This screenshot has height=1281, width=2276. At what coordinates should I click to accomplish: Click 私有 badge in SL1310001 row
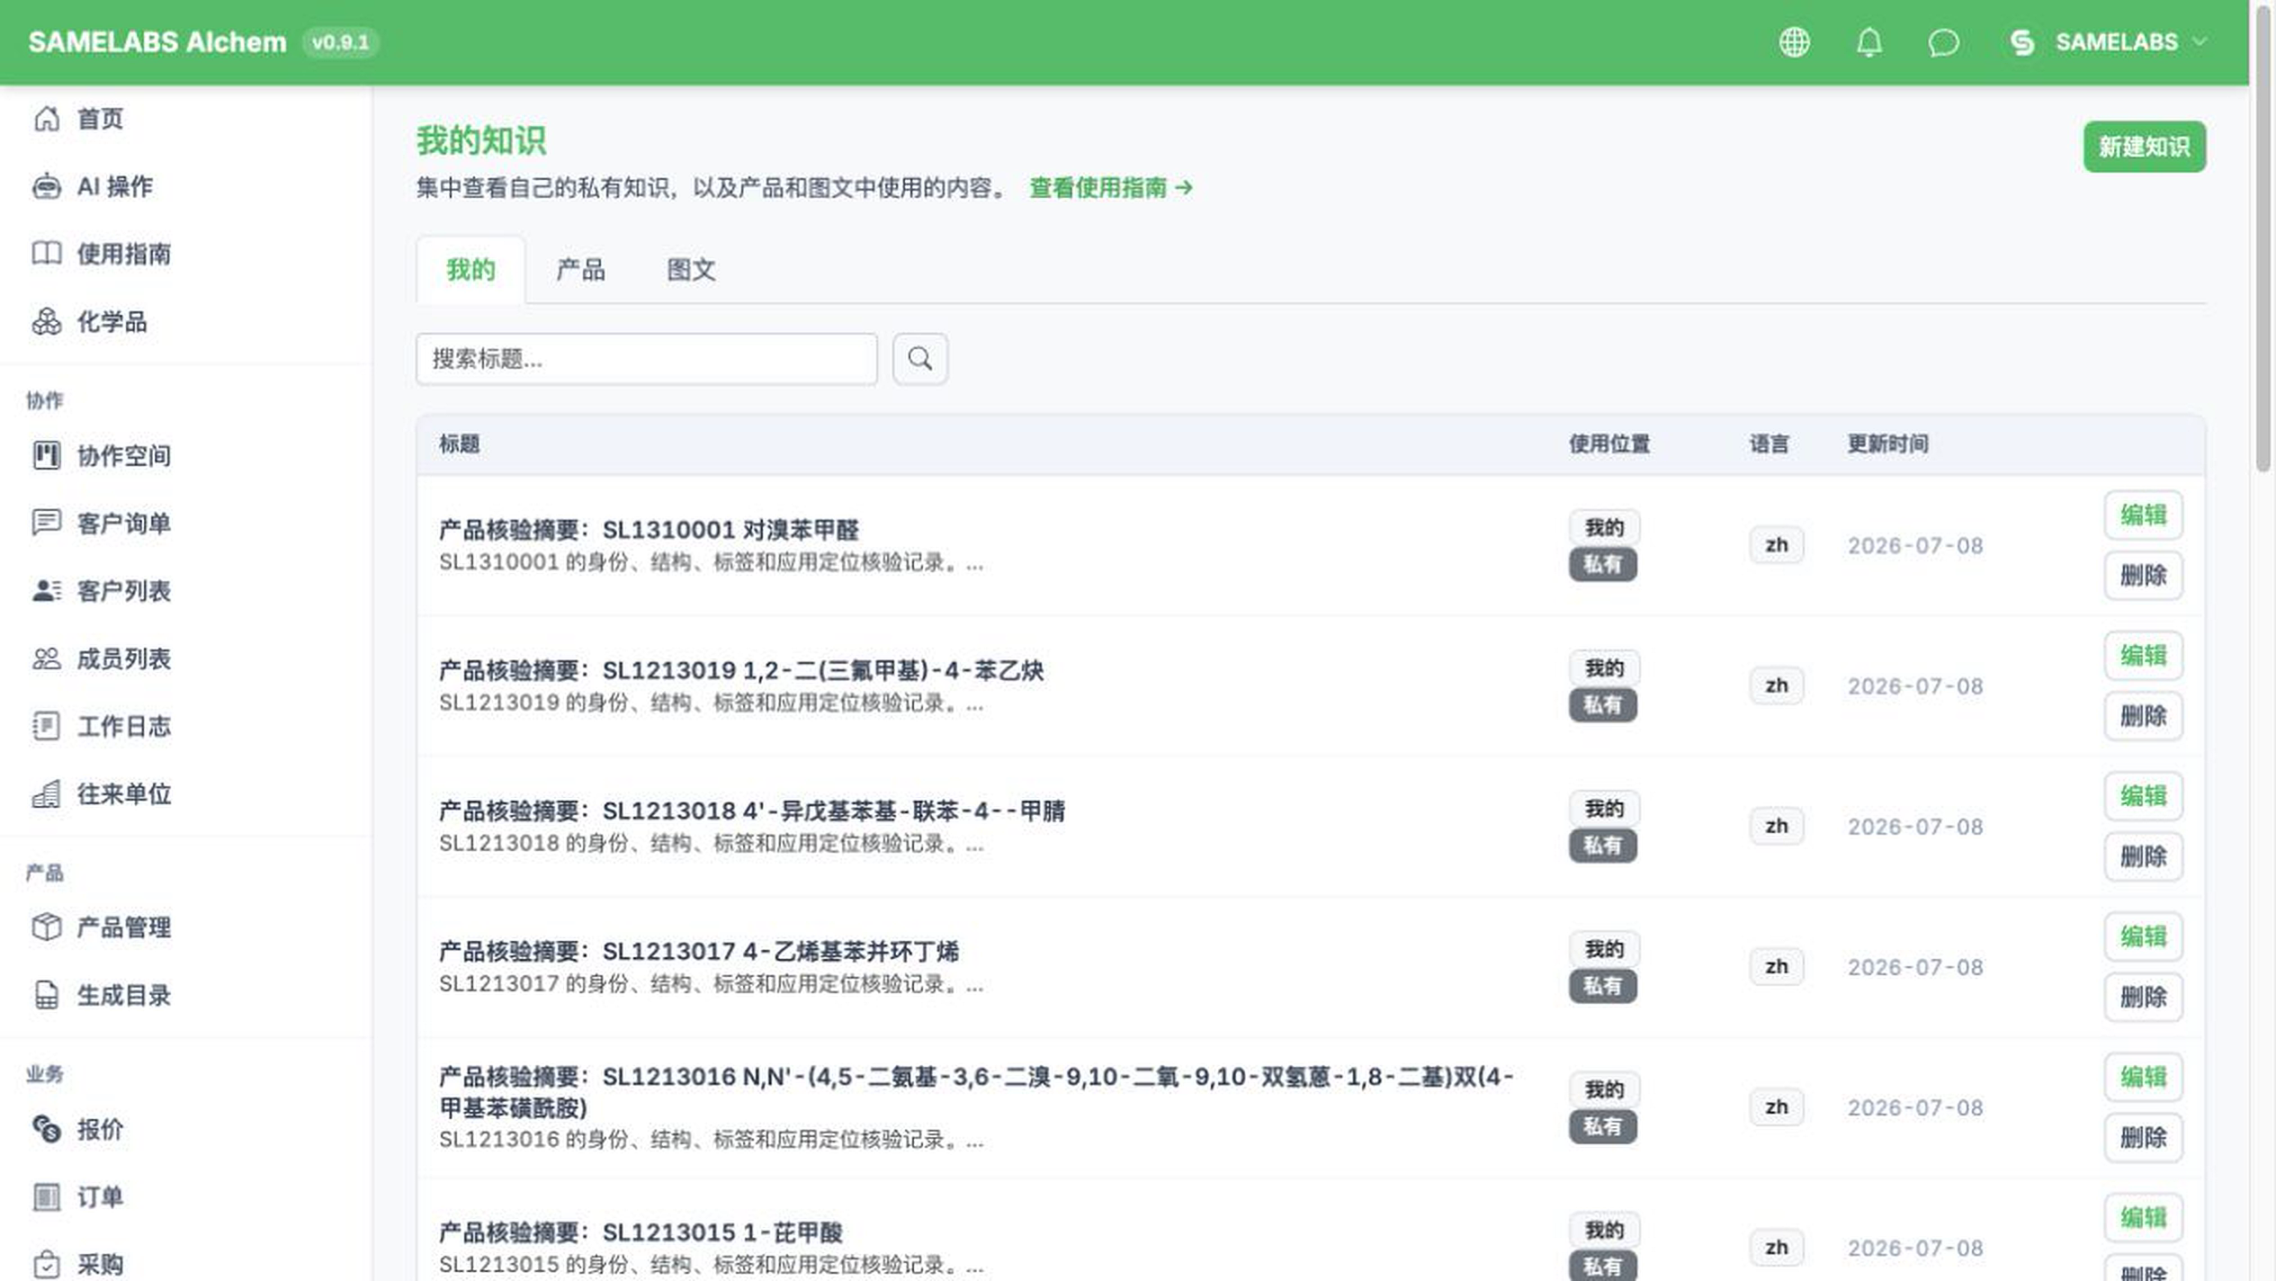point(1602,564)
